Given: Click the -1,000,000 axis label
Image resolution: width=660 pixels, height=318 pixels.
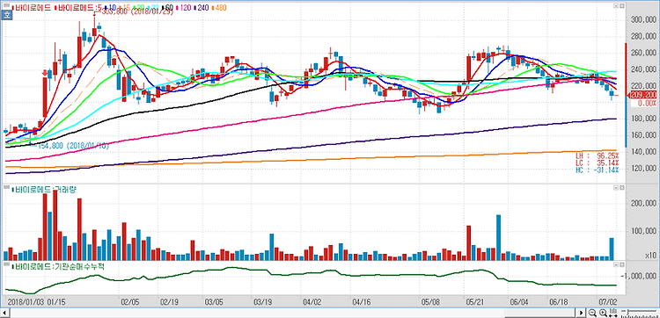Looking at the screenshot, I should click(x=640, y=276).
